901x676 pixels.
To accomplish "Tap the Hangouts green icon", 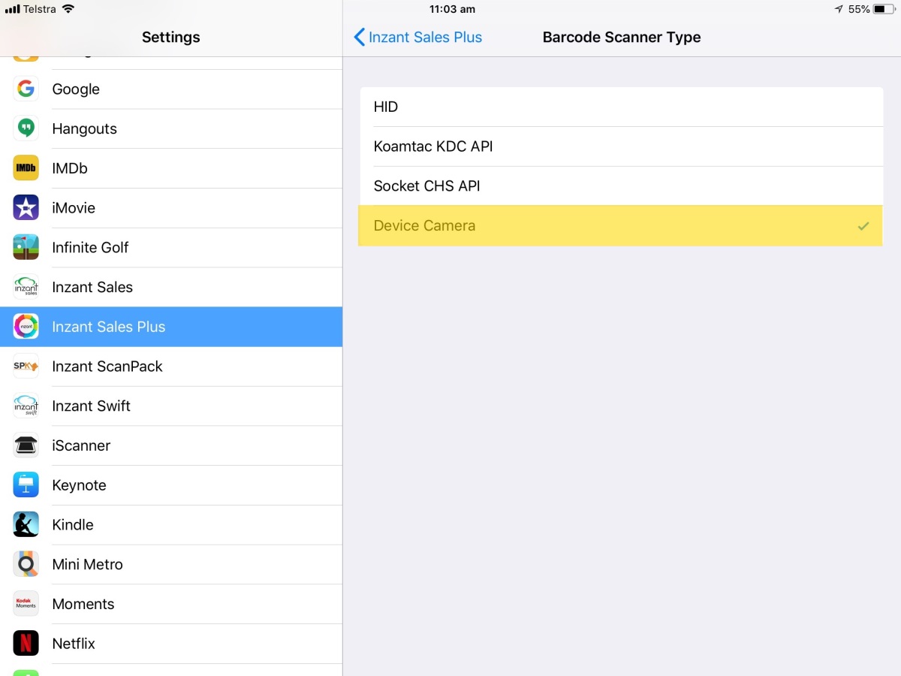I will 26,128.
